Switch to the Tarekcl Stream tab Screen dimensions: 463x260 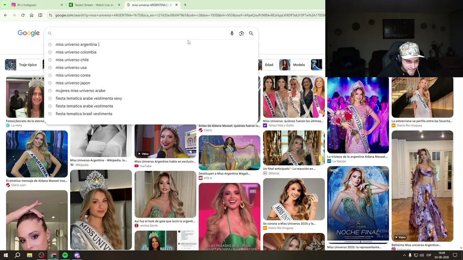tap(94, 5)
